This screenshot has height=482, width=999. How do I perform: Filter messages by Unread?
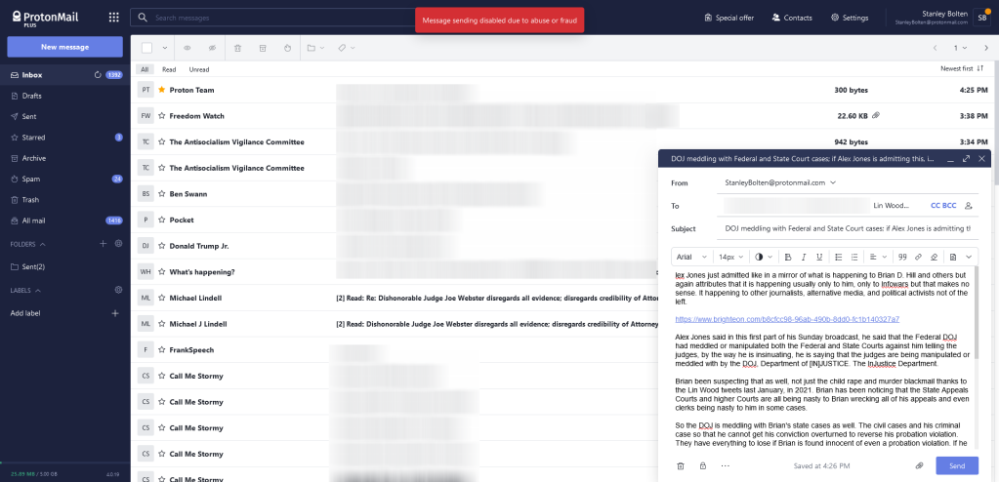click(199, 69)
